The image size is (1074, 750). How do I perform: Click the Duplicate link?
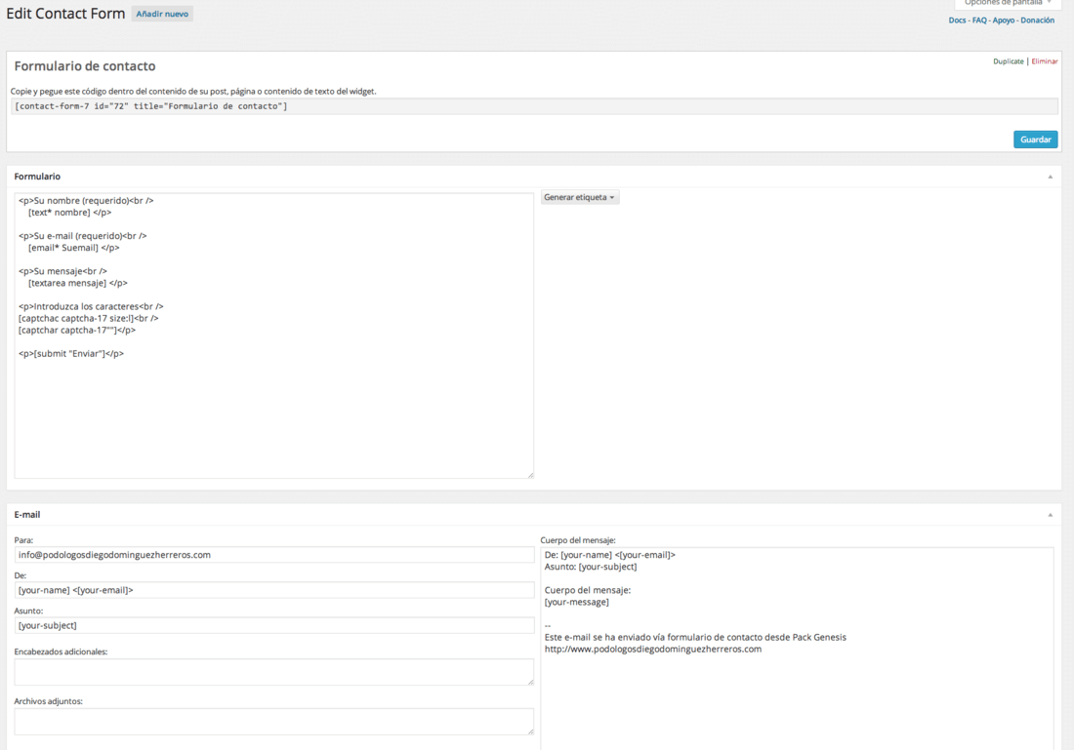point(1009,61)
